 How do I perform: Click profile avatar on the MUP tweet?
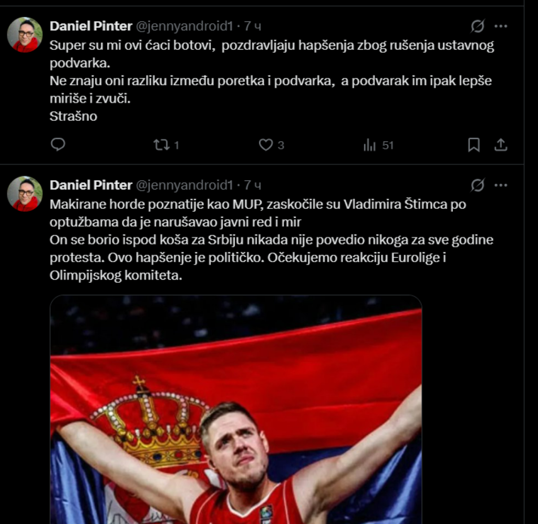click(x=25, y=194)
